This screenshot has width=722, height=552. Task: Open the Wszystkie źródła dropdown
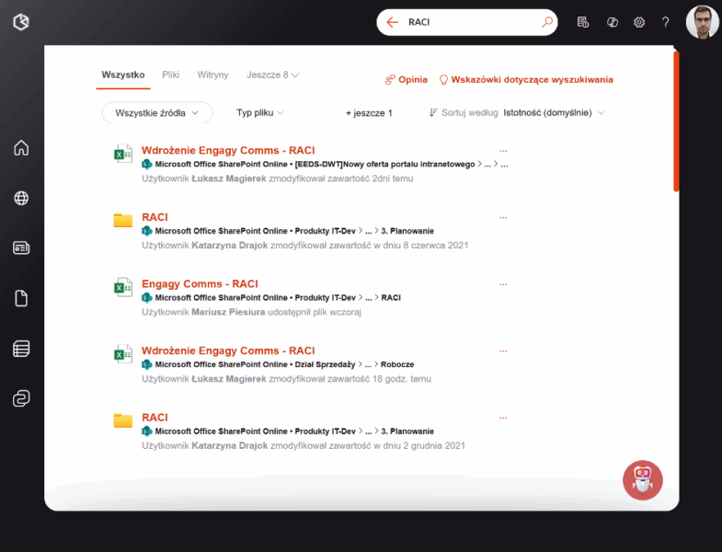157,113
